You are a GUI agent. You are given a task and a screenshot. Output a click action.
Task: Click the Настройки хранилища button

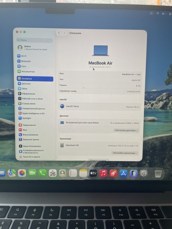click(124, 153)
